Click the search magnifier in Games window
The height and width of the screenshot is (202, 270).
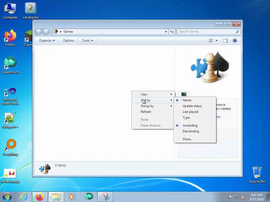237,32
